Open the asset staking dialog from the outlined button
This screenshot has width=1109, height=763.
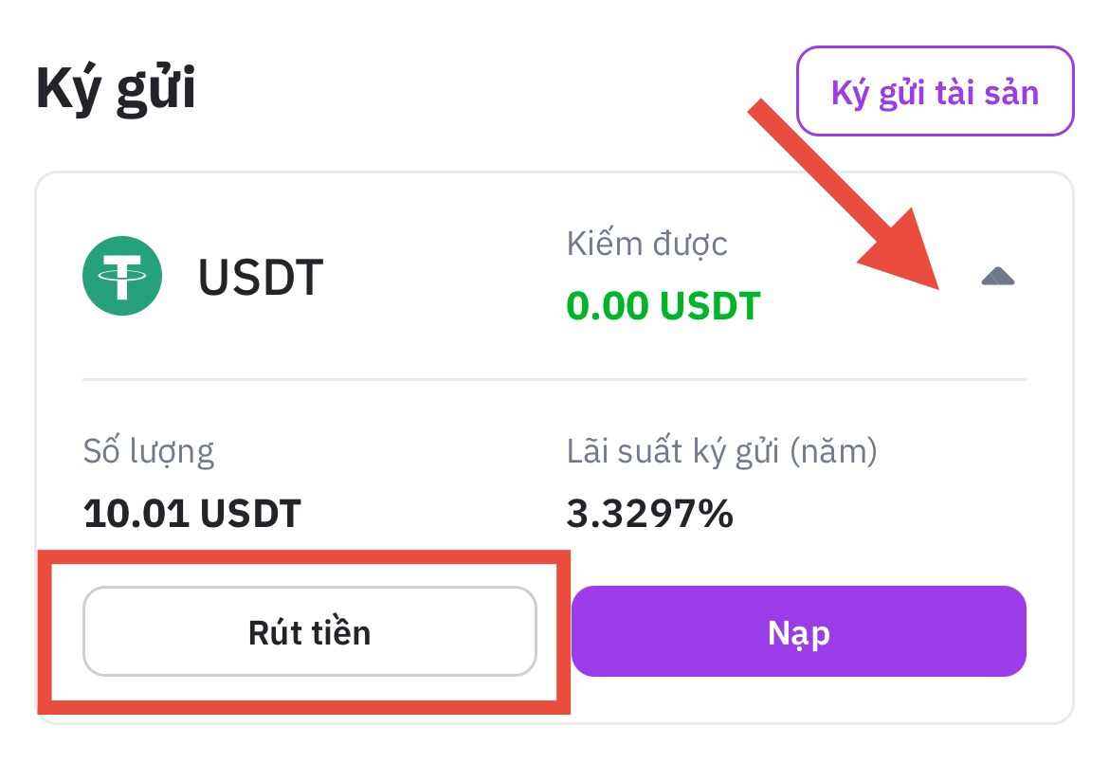pos(935,92)
